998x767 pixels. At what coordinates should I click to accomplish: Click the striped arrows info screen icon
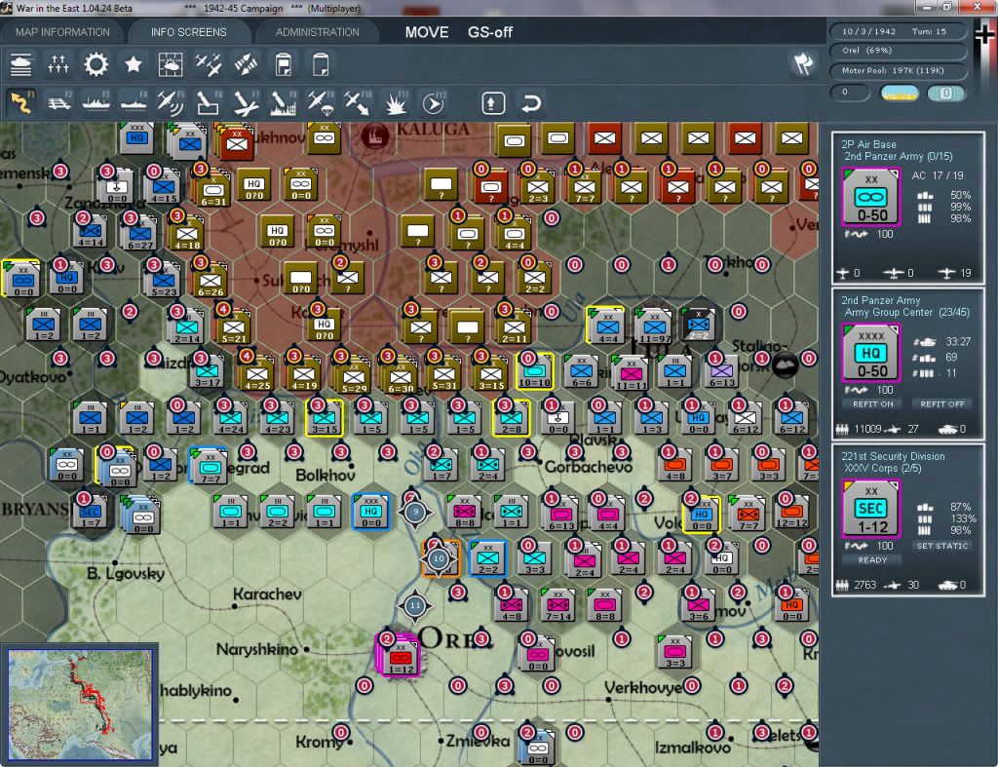tap(246, 64)
